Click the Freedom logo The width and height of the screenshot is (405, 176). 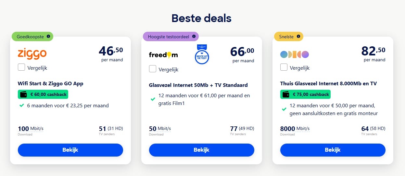click(x=163, y=55)
